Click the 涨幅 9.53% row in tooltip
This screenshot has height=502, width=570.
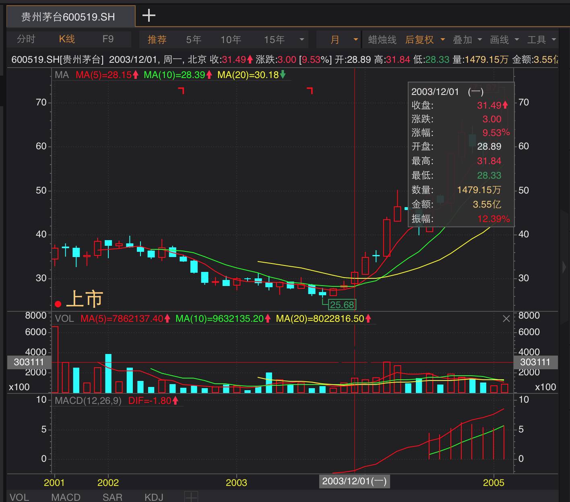click(461, 132)
